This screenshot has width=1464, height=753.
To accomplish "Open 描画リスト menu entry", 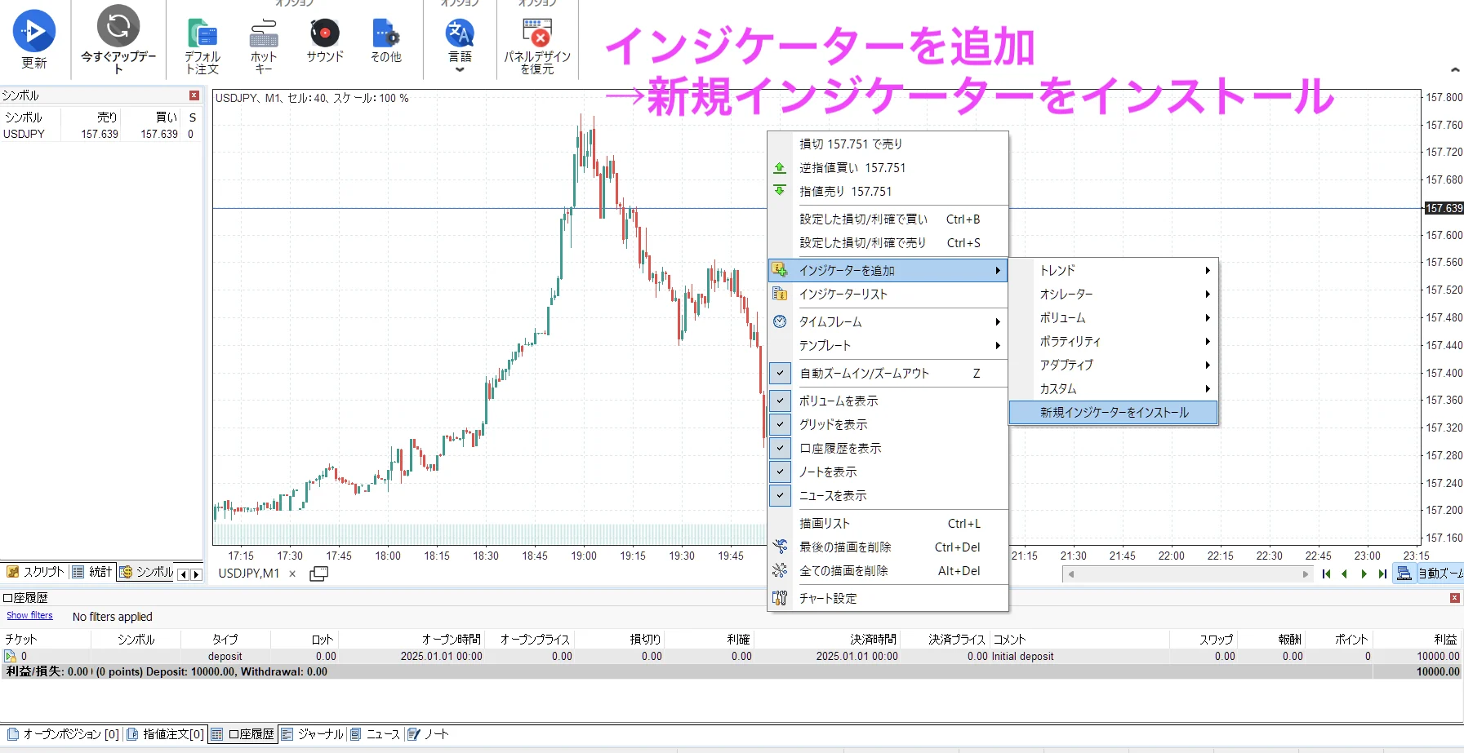I will pos(888,523).
